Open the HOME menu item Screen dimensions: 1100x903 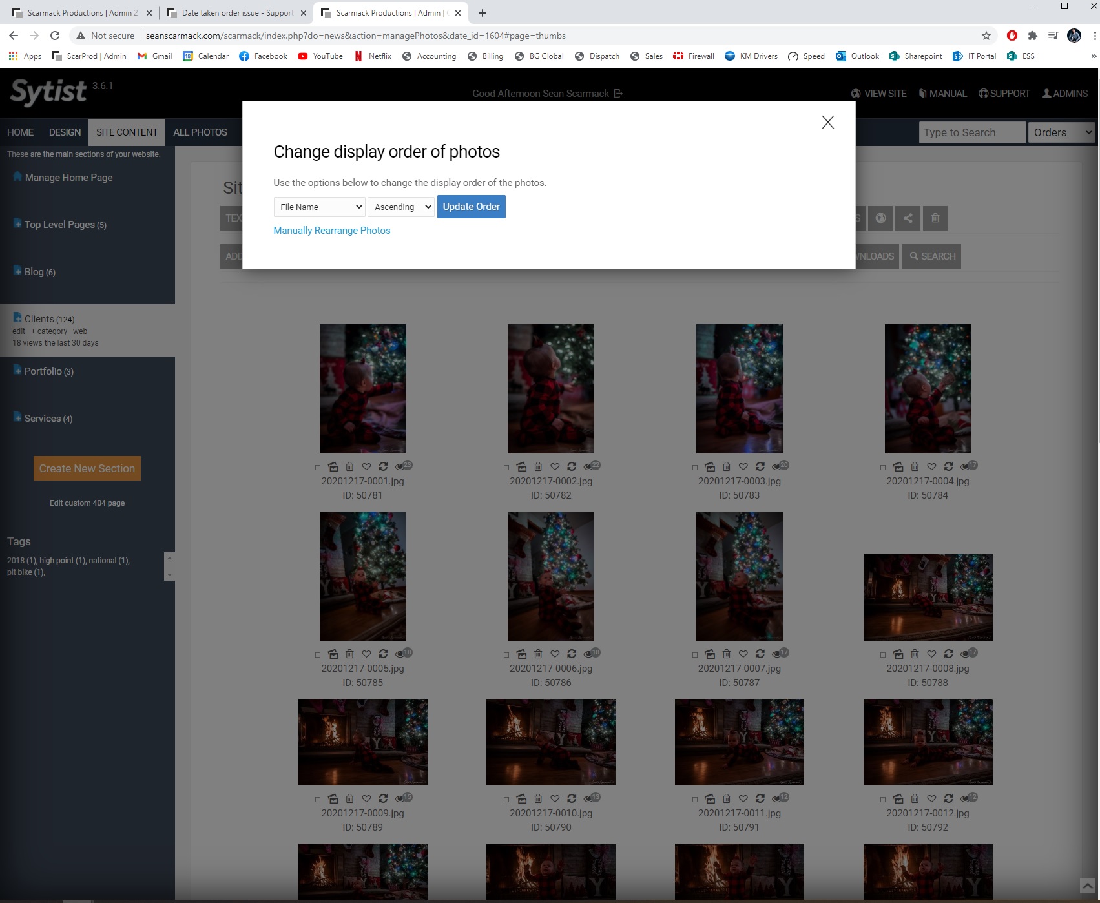coord(21,132)
